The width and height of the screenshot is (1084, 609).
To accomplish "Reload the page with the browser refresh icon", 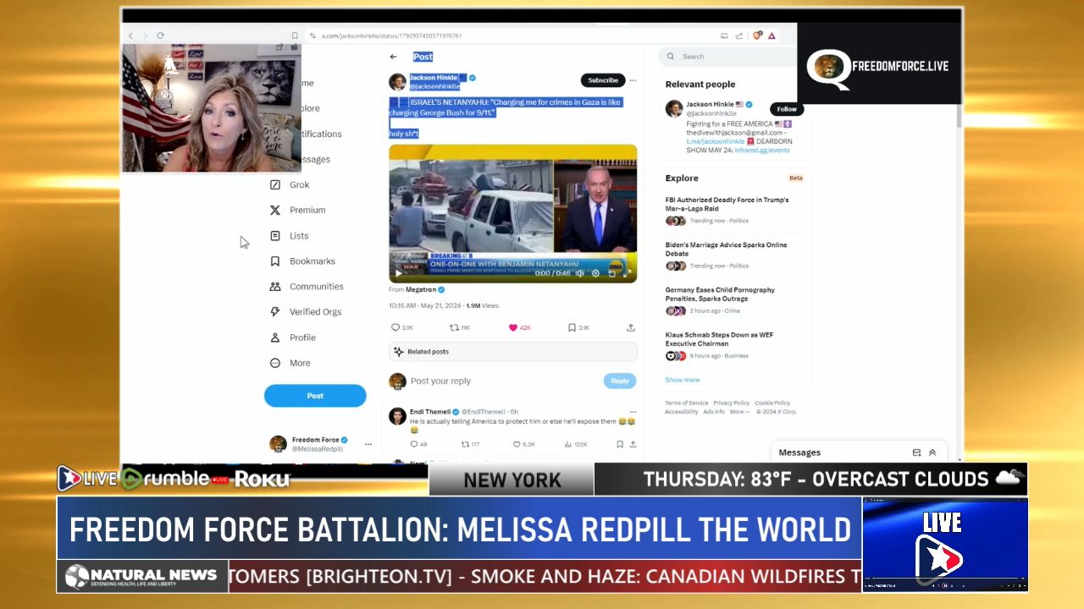I will click(160, 36).
